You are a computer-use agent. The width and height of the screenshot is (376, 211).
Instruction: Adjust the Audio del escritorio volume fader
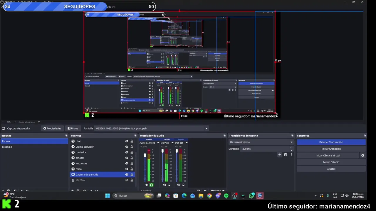coord(145,155)
